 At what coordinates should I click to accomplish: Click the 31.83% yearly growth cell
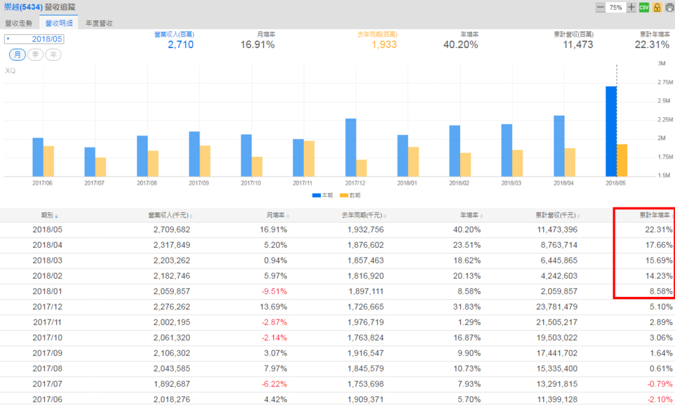[x=467, y=307]
